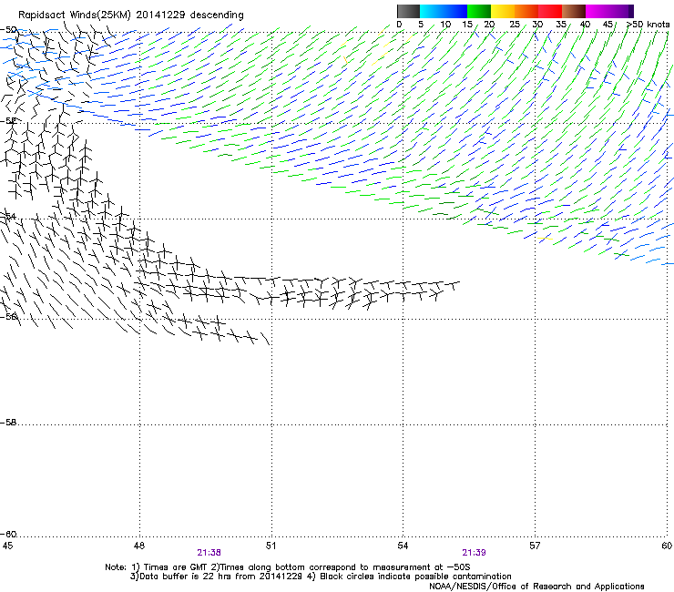This screenshot has height=592, width=674.
Task: Click the brown 35-40 knots color swatch
Action: pos(574,11)
